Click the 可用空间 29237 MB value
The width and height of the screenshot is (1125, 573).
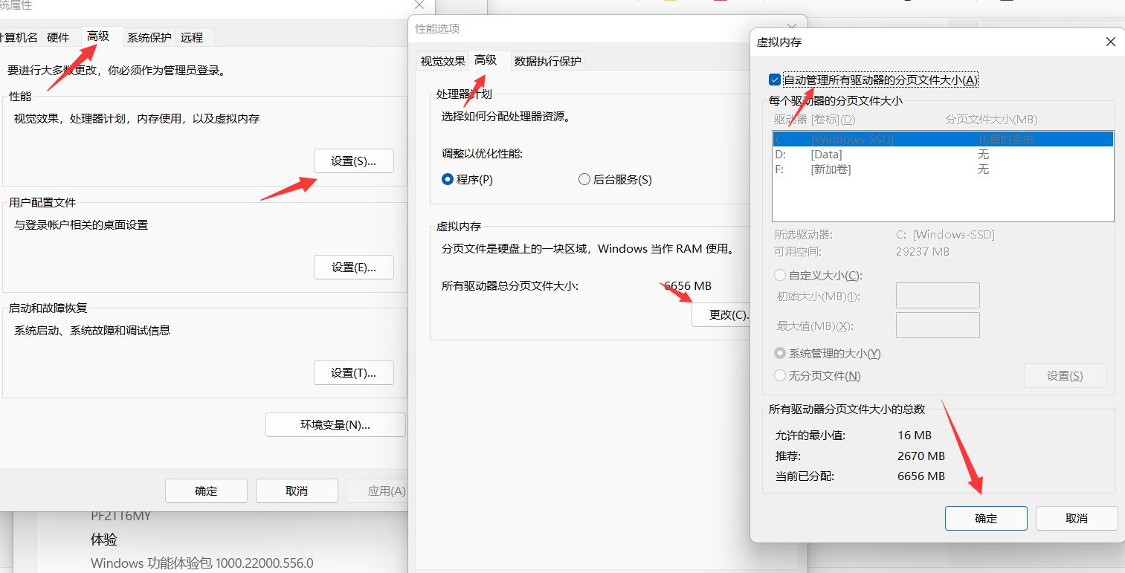click(x=923, y=252)
